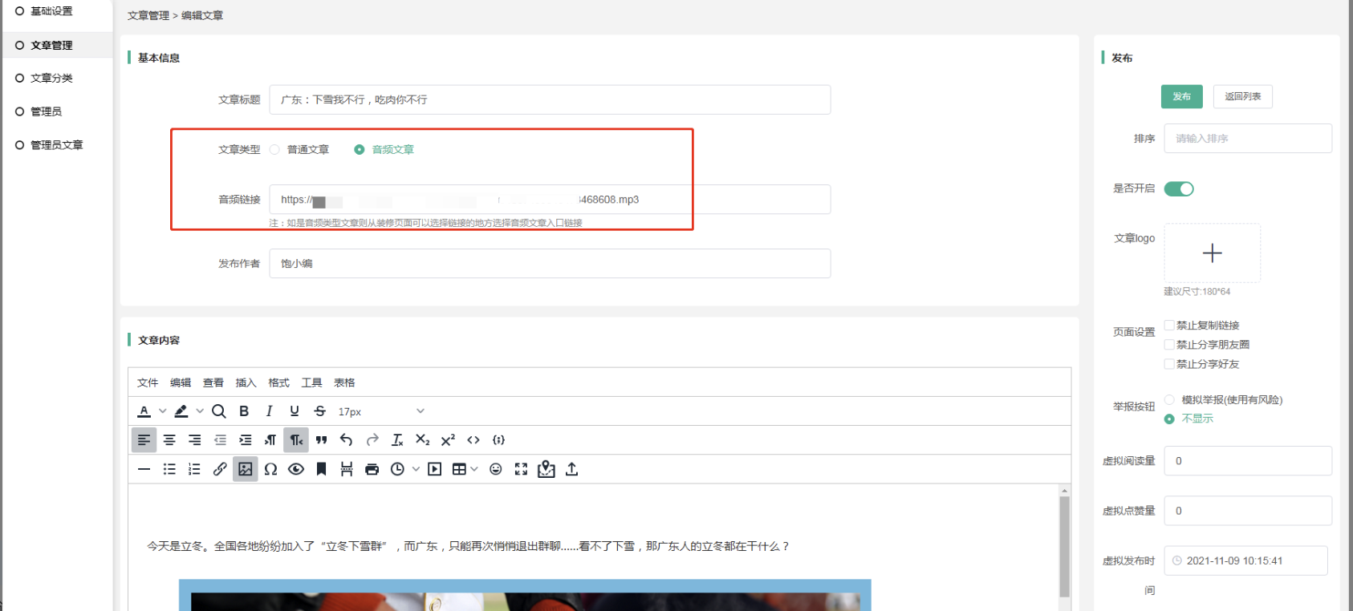Select 音频文章 article type
Screen dimensions: 1353x611
(x=384, y=150)
